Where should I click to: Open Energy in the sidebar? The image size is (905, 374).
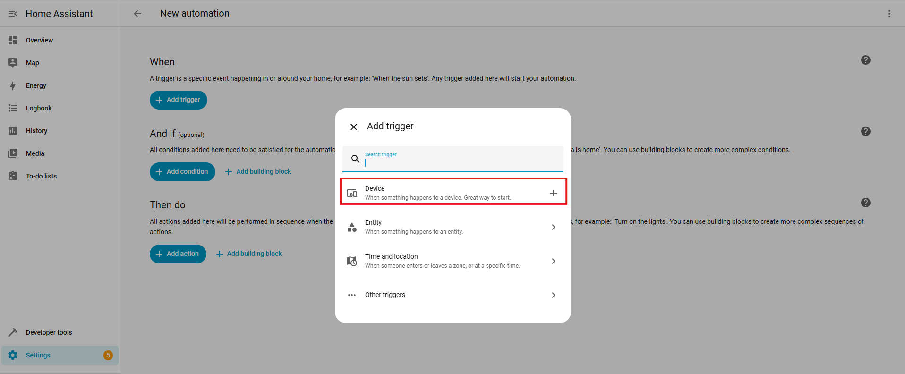click(60, 85)
